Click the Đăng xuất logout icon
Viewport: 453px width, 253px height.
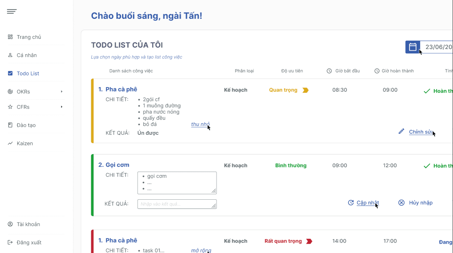pos(10,242)
